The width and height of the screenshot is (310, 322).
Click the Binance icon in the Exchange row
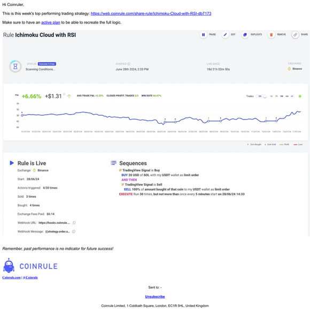click(34, 170)
